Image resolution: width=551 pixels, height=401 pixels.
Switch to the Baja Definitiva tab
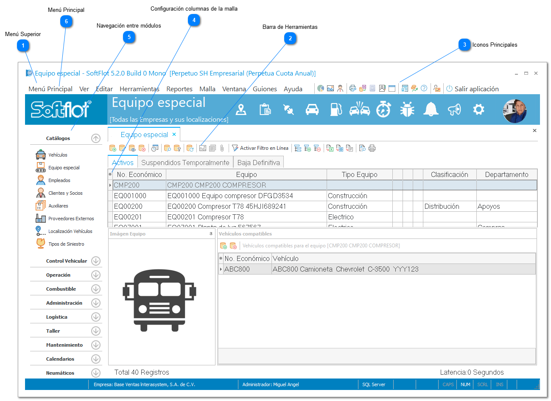tap(259, 163)
